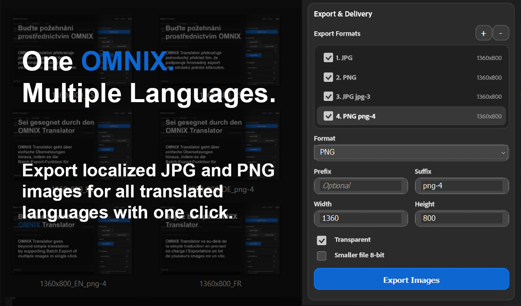The image size is (521, 306).
Task: Click the 1360x800 size of 1. JPG row
Action: (489, 58)
